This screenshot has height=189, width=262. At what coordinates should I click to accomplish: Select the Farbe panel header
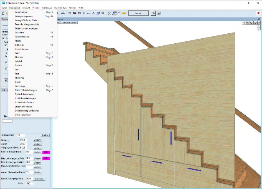5,19
